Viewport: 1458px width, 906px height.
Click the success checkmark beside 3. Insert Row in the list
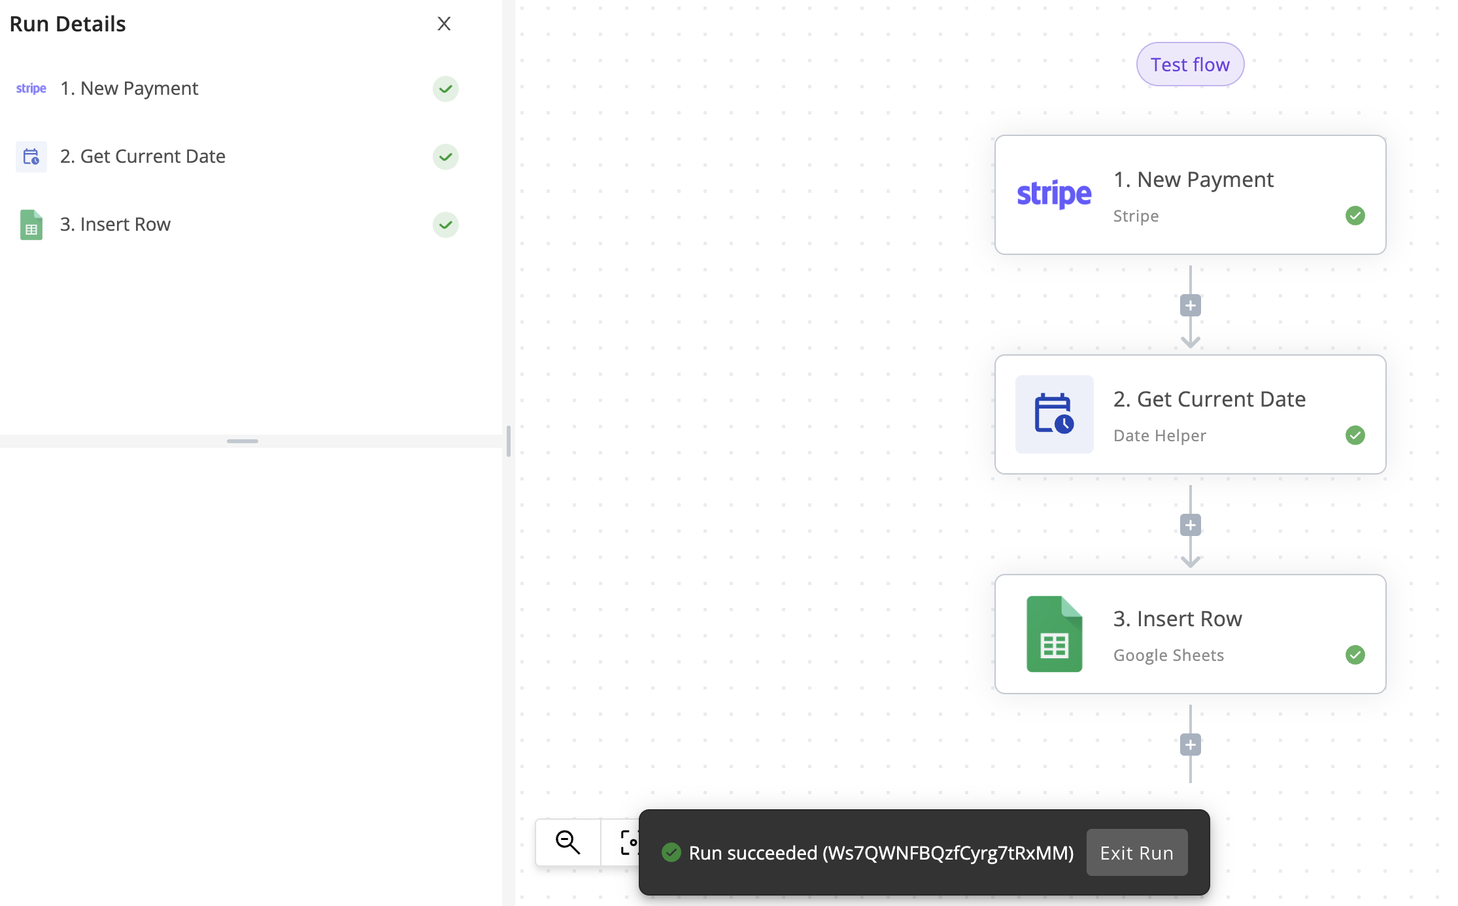[x=445, y=225]
